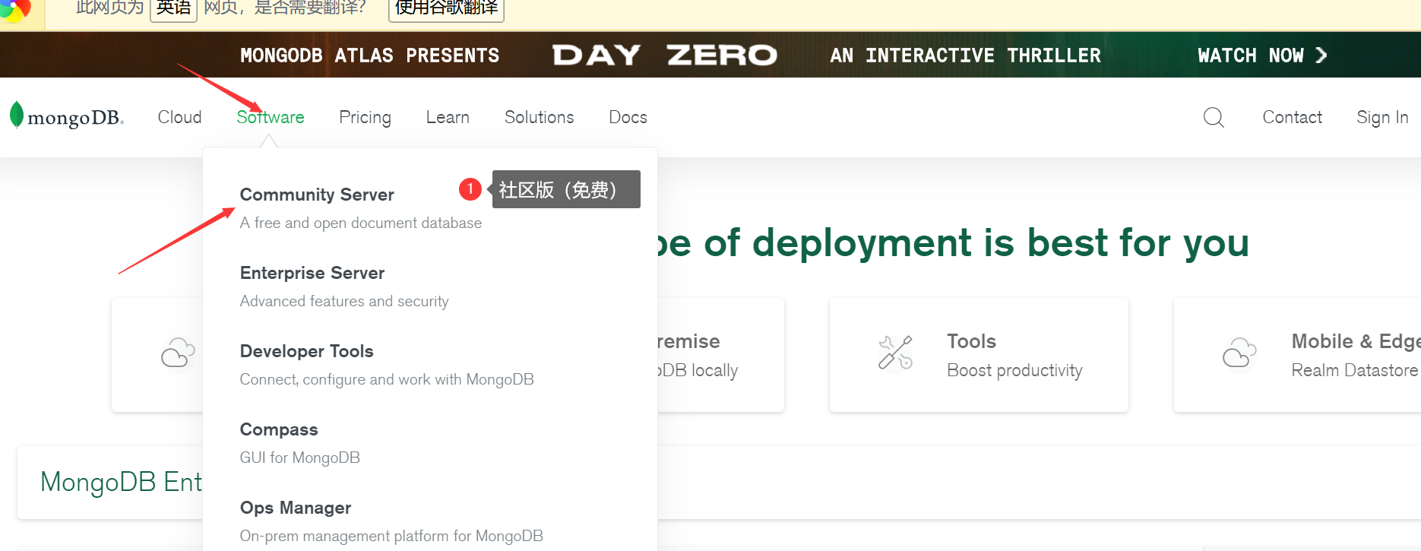
Task: Click the Sign In link
Action: click(1382, 117)
